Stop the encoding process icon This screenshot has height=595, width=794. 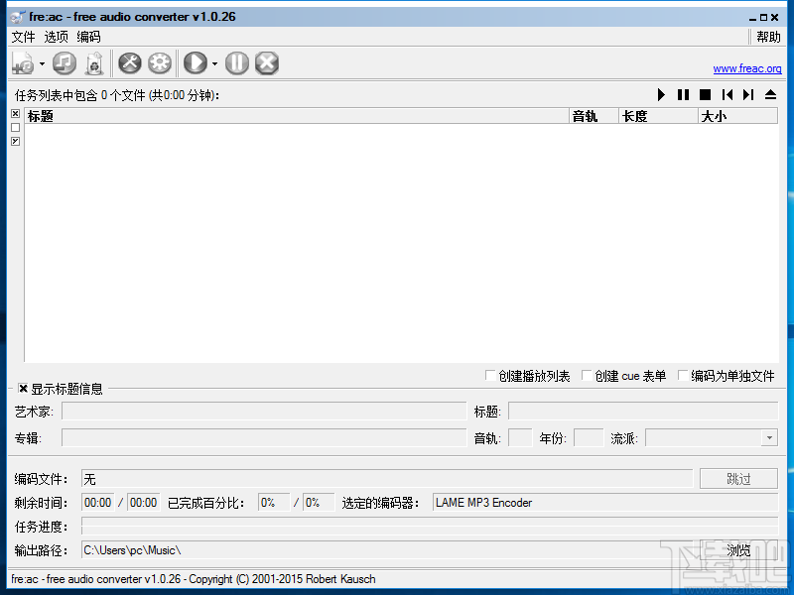point(266,62)
